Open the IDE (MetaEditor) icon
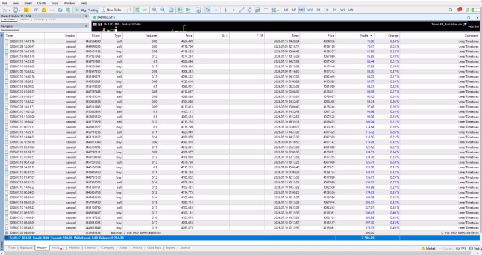 (x=36, y=10)
